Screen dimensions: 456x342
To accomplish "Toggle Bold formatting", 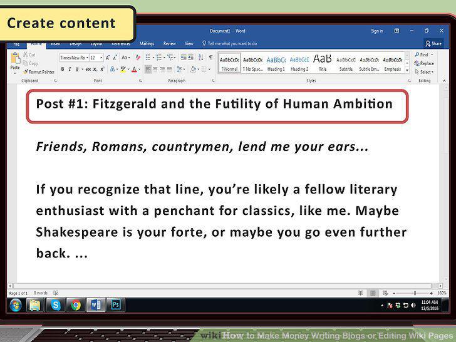I will (x=63, y=69).
